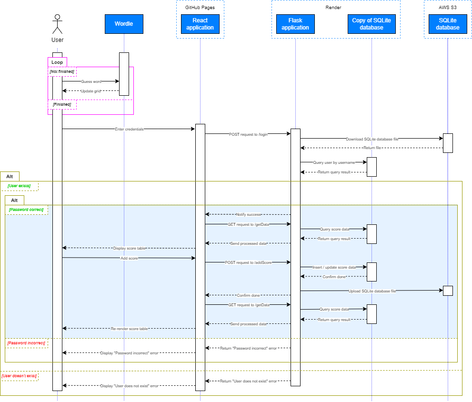Click the SQLite database box under AWS S3
Viewport: 472px width, 402px height.
(x=448, y=24)
